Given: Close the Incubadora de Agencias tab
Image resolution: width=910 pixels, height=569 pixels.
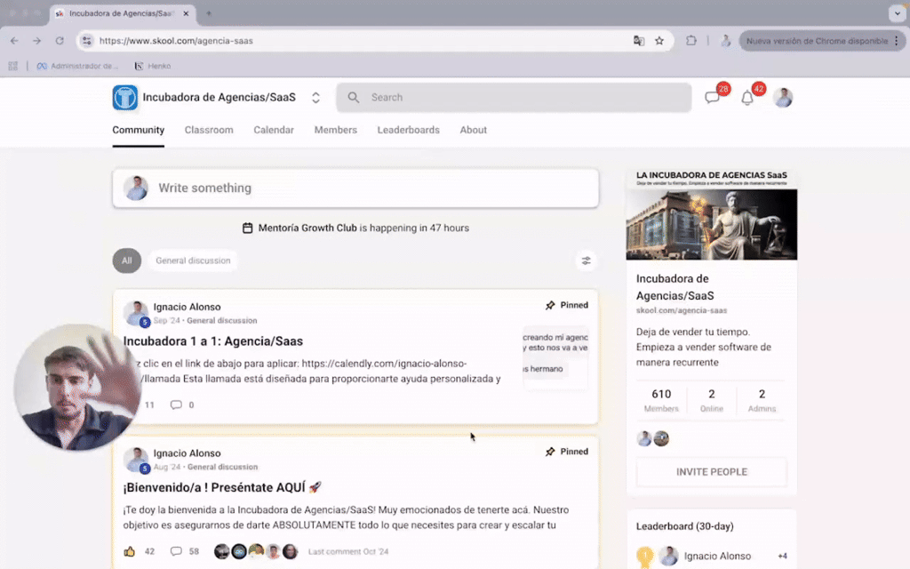Looking at the screenshot, I should coord(186,13).
